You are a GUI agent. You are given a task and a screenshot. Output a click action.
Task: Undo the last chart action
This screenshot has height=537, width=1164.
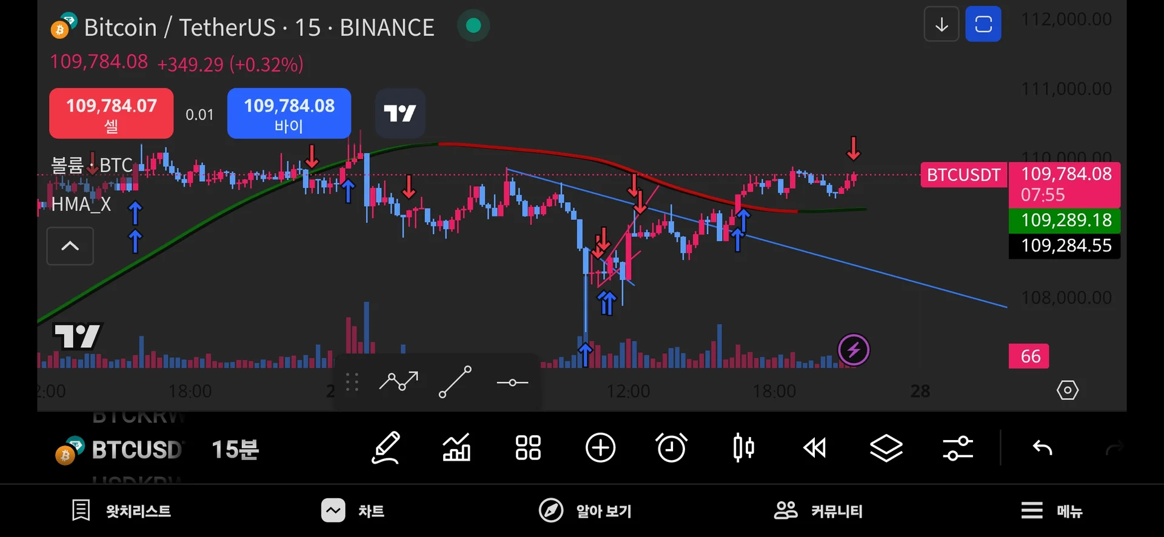click(x=1042, y=449)
